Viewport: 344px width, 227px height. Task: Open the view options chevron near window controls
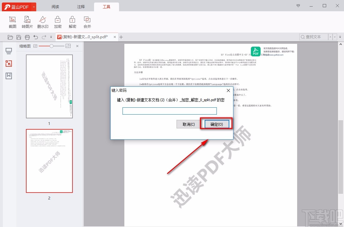[x=298, y=6]
